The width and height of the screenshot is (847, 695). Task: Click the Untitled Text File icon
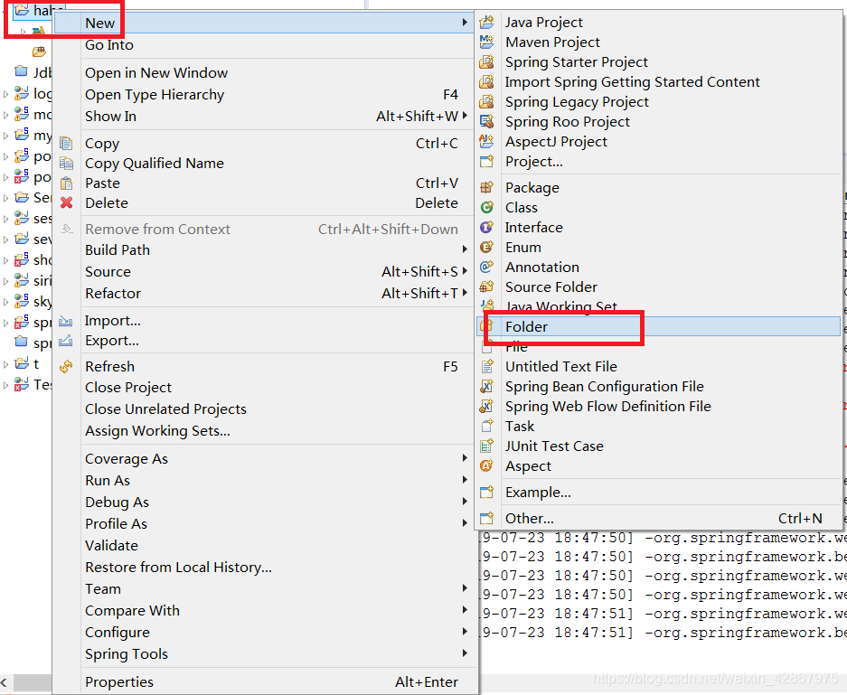(486, 367)
